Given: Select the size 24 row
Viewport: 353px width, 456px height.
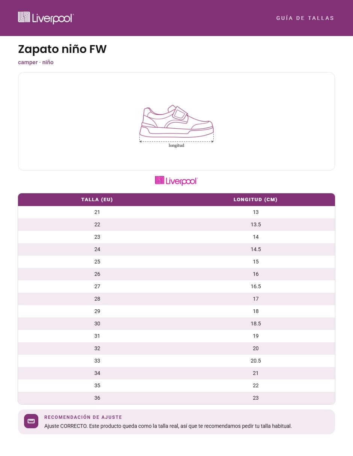Looking at the screenshot, I should 176,249.
